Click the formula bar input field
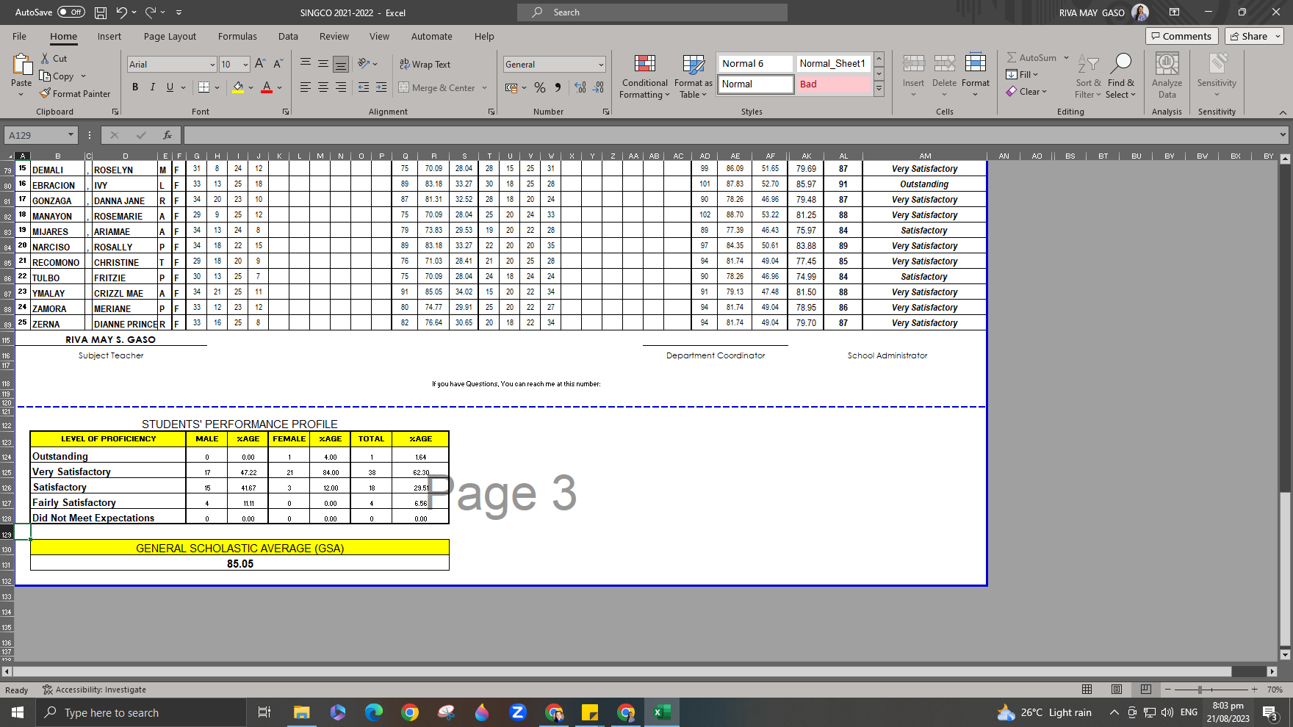The image size is (1293, 727). (x=731, y=135)
